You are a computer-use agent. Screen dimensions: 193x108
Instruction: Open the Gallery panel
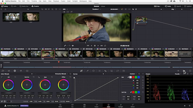(x=5, y=6)
